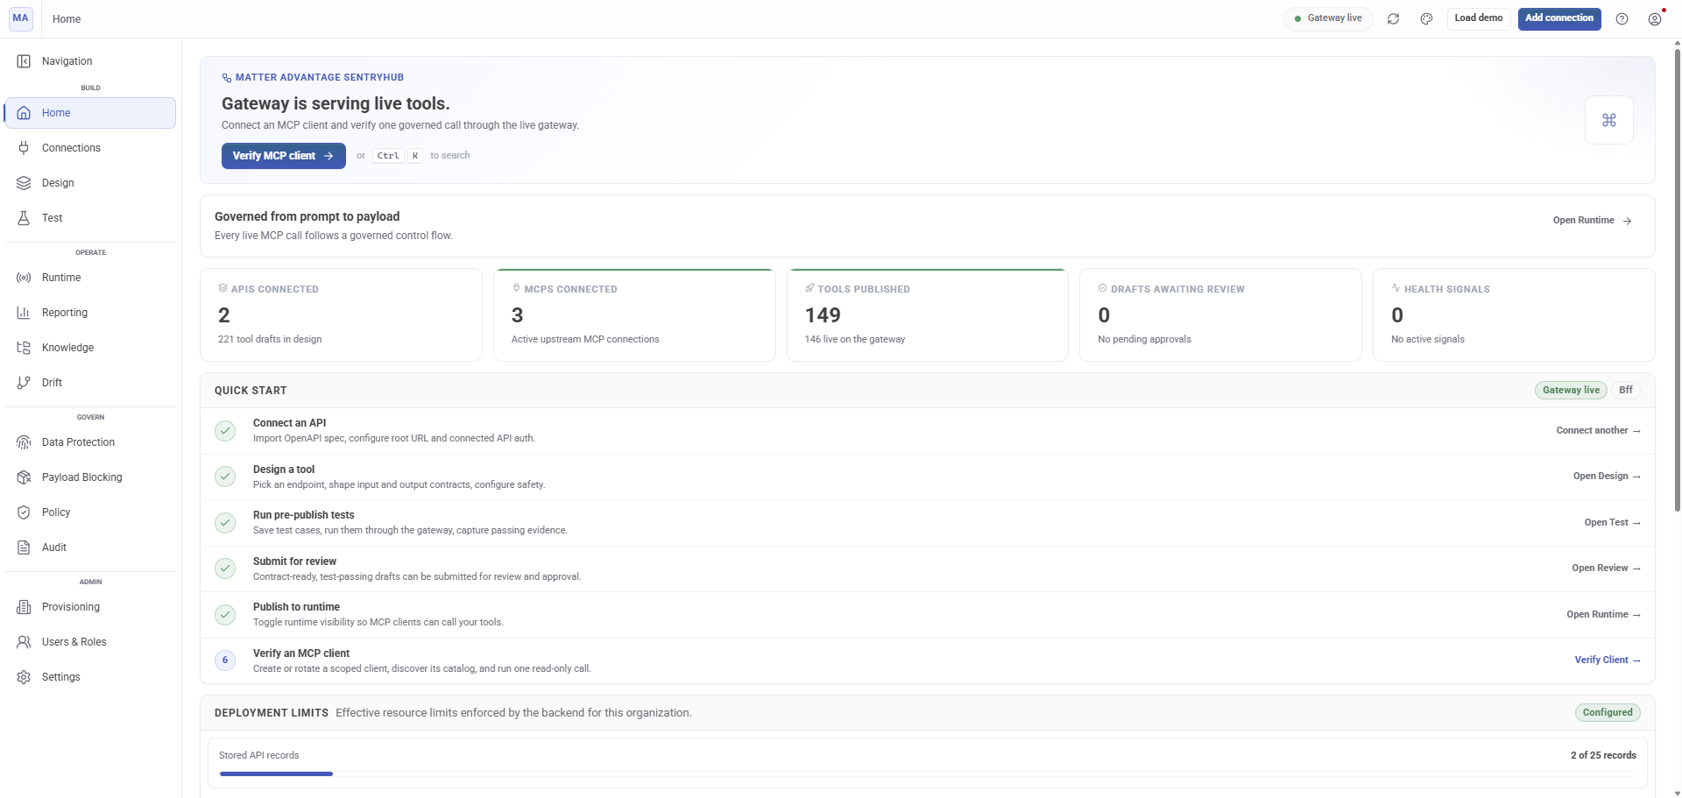Open the Data Protection fingerprint icon

[x=24, y=442]
